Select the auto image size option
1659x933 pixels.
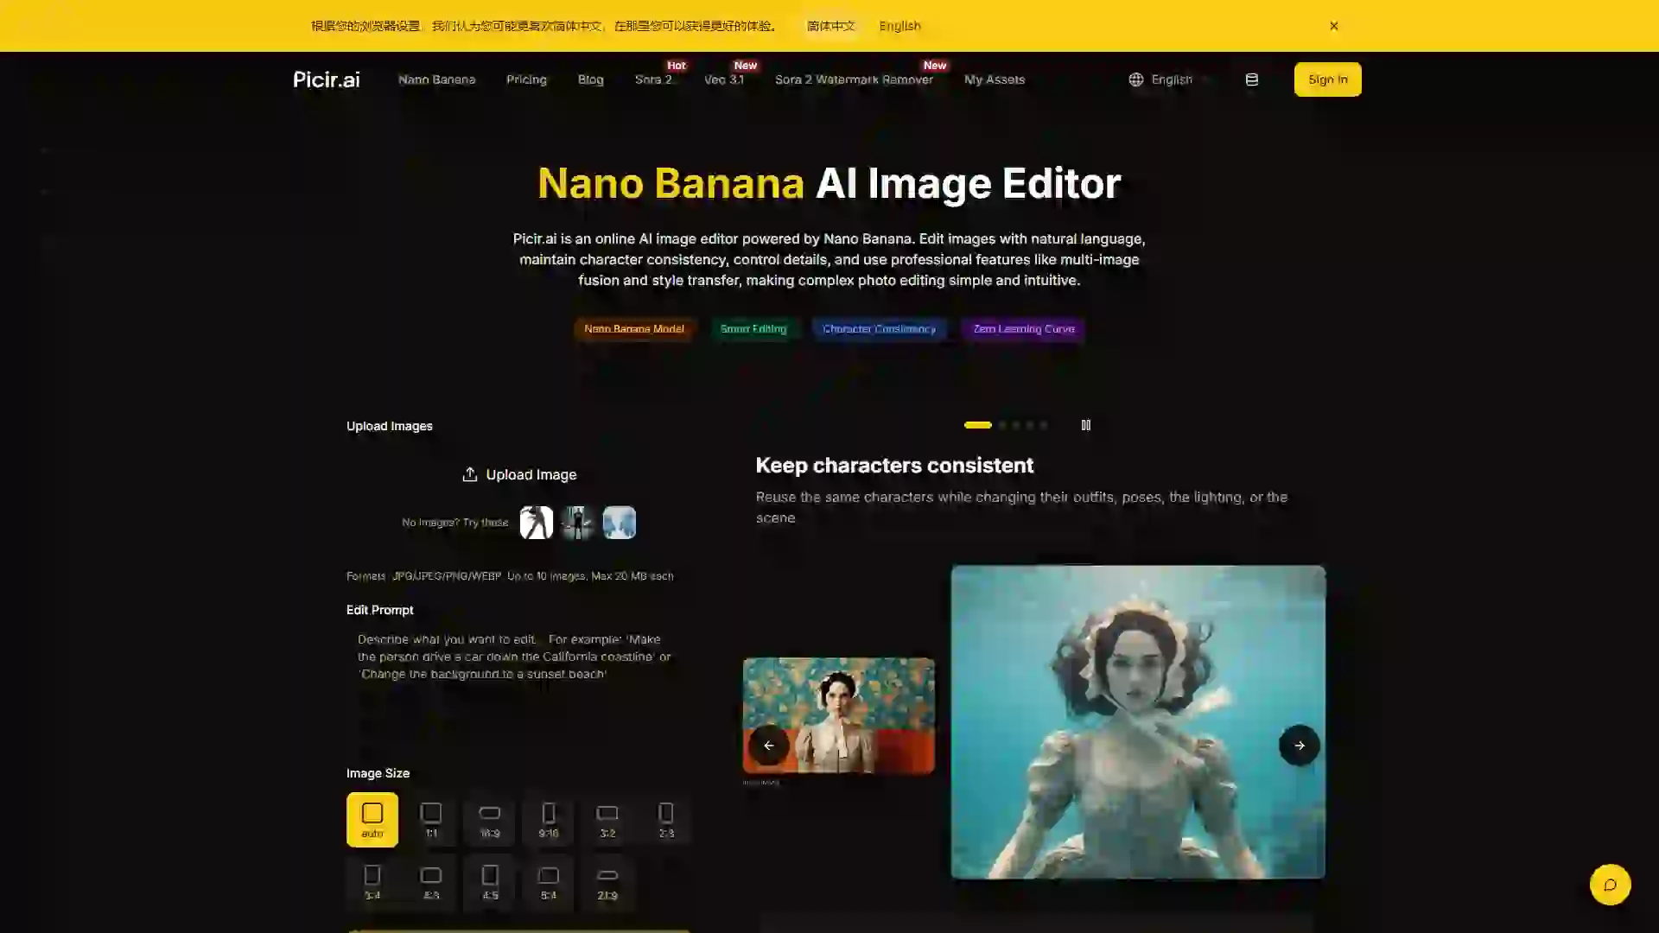coord(372,819)
